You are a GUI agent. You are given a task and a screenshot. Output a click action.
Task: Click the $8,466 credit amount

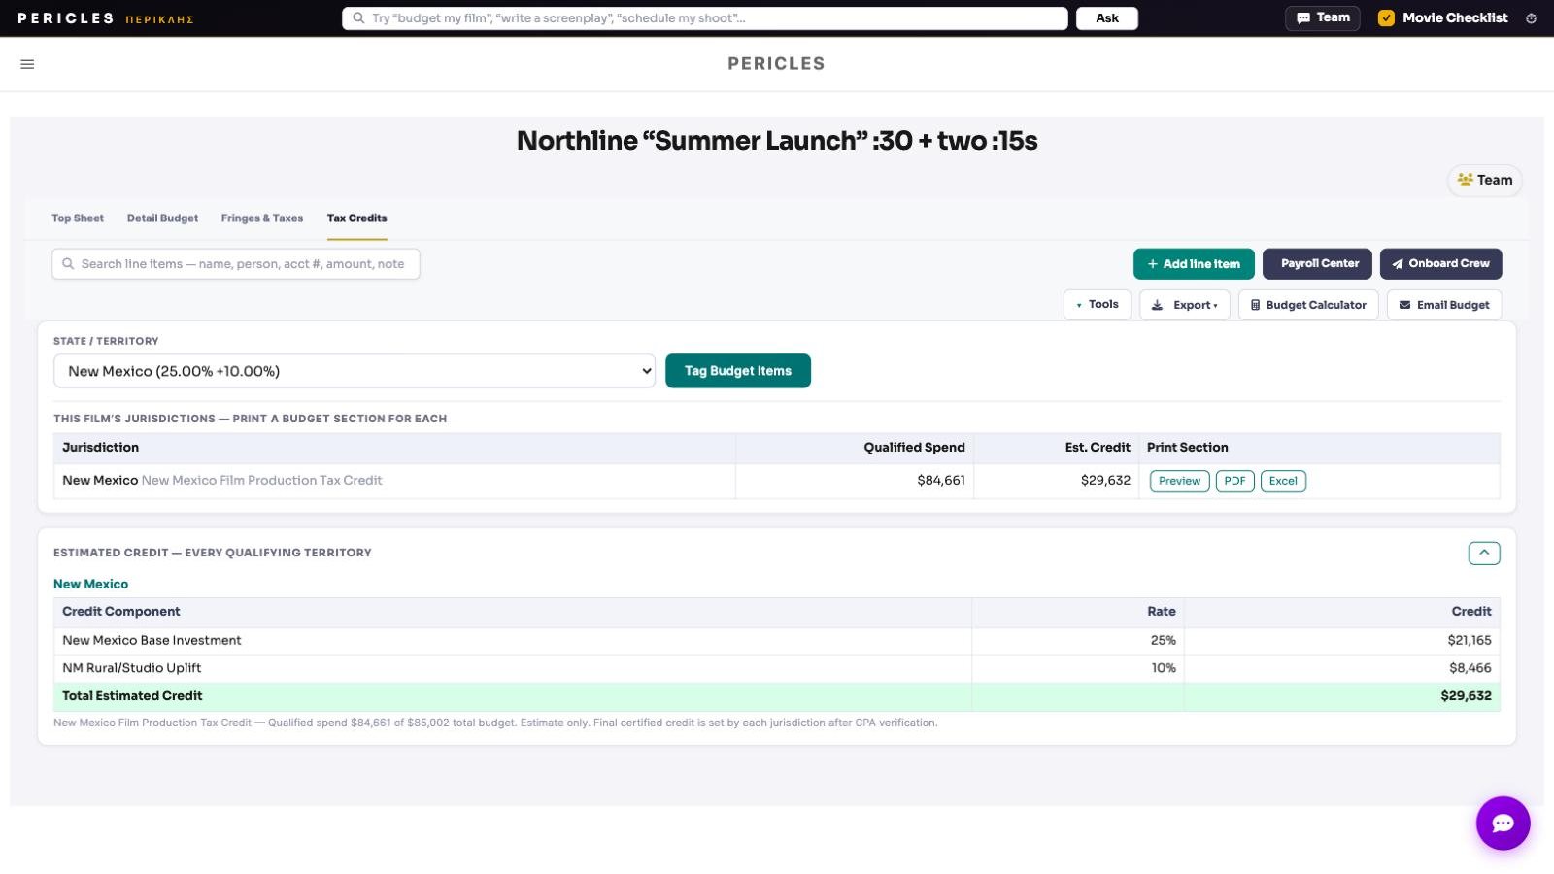[1470, 668]
